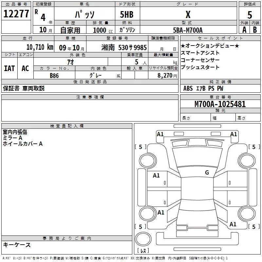
Task: Click the seating capacity 5 人
Action: (x=140, y=62)
